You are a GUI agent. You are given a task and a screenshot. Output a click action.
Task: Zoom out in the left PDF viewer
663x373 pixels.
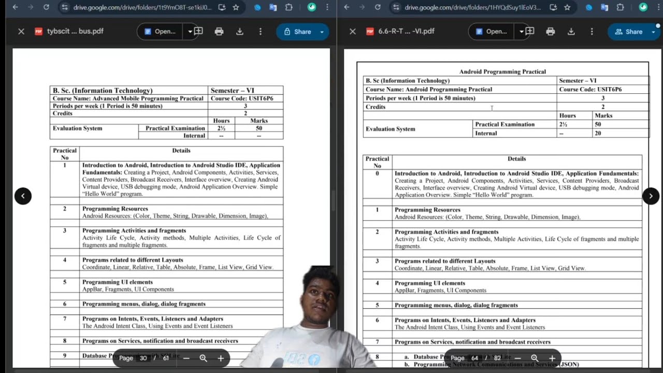pyautogui.click(x=186, y=358)
